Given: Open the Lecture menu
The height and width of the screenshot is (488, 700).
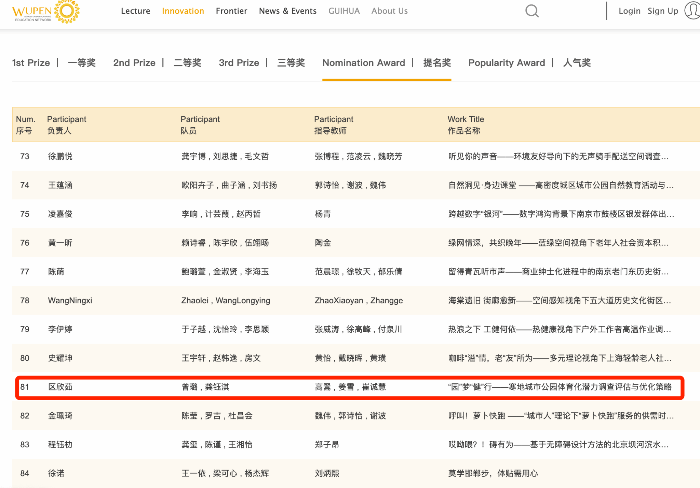Looking at the screenshot, I should (x=136, y=11).
